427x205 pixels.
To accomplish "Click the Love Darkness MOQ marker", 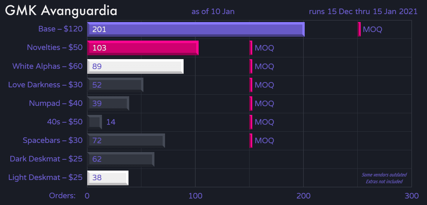I will pos(251,85).
